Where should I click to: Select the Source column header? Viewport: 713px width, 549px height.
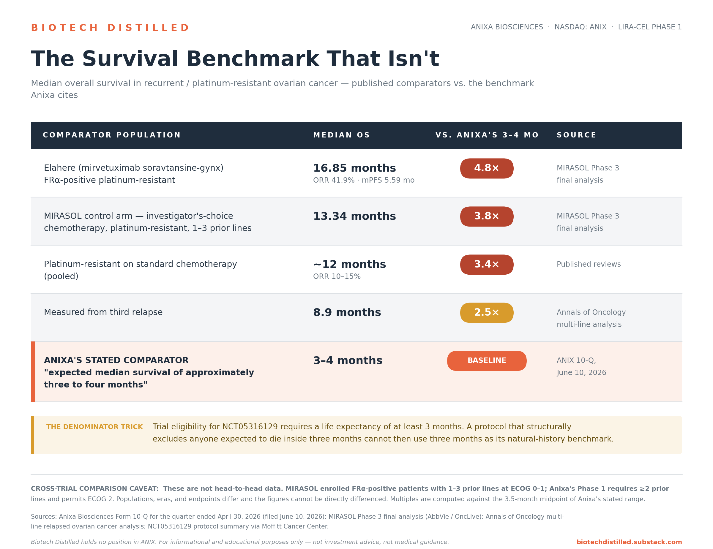tap(577, 135)
